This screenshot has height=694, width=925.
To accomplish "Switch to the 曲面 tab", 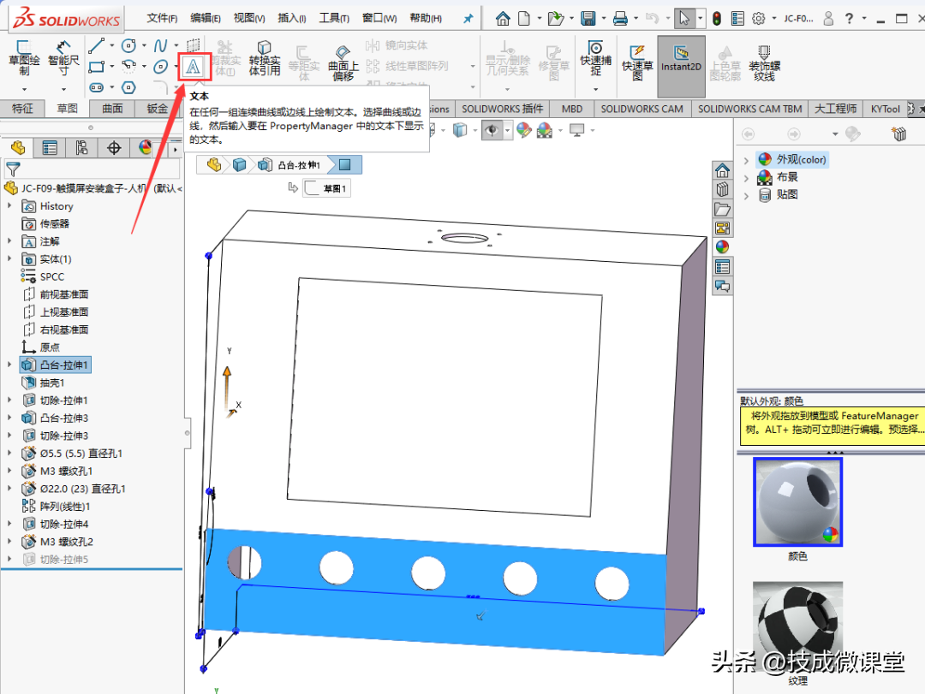I will click(112, 109).
